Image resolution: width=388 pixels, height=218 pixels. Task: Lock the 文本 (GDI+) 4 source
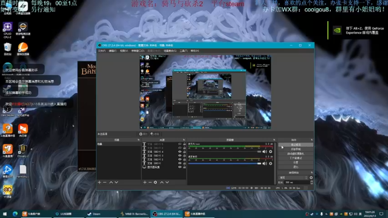(x=184, y=152)
